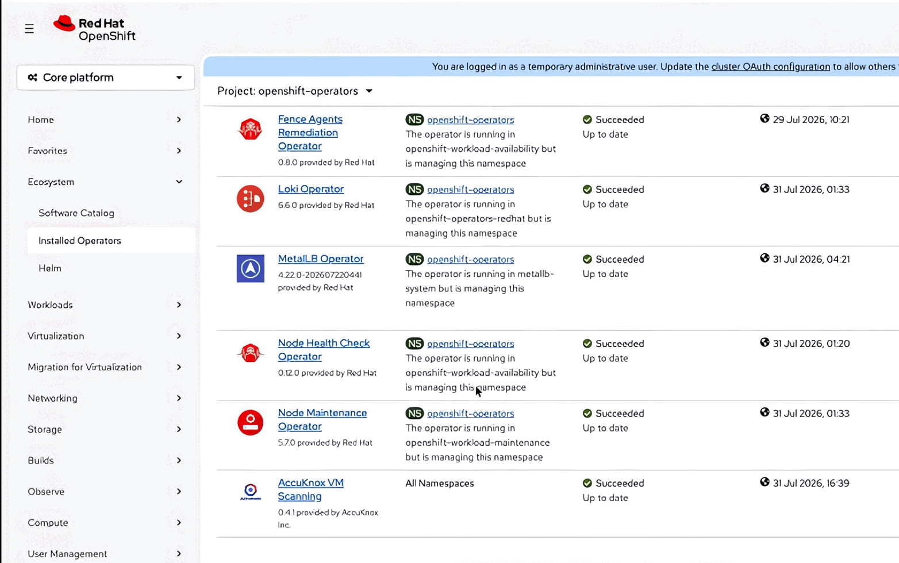Screen dimensions: 899x563
Task: Click the Succeeded check icon for Fence Agents
Action: coord(587,119)
